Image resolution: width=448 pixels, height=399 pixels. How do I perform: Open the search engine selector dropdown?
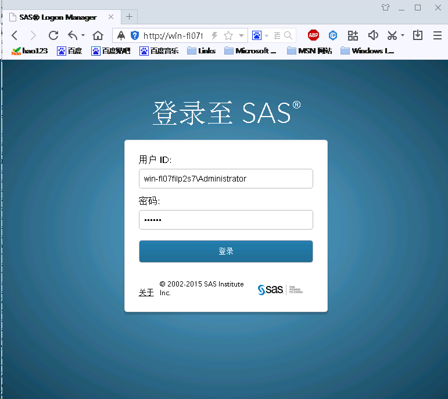[267, 35]
